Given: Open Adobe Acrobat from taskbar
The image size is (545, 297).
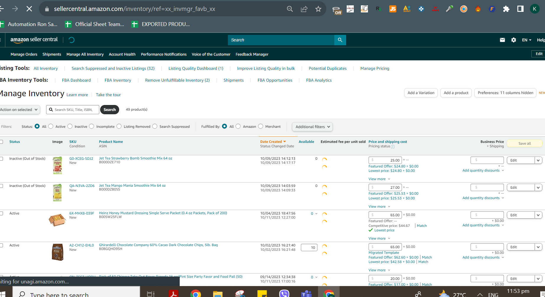Looking at the screenshot, I should [x=173, y=294].
